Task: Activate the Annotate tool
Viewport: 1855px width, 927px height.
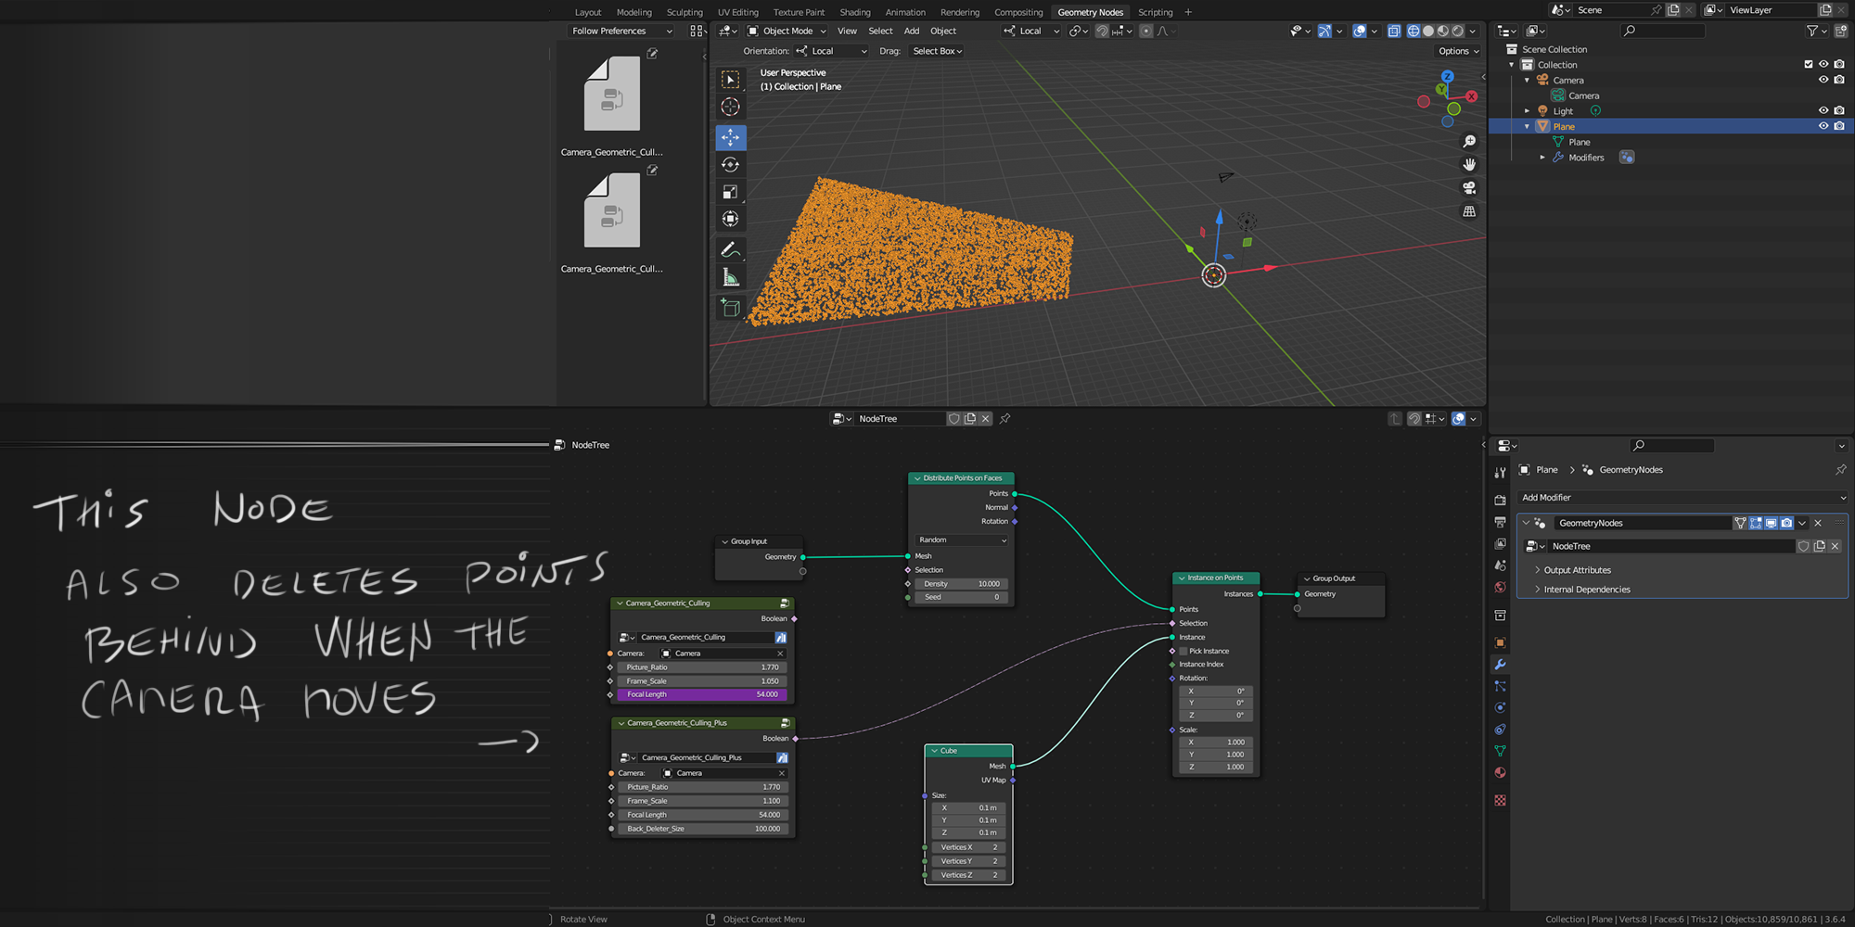Action: [x=731, y=248]
